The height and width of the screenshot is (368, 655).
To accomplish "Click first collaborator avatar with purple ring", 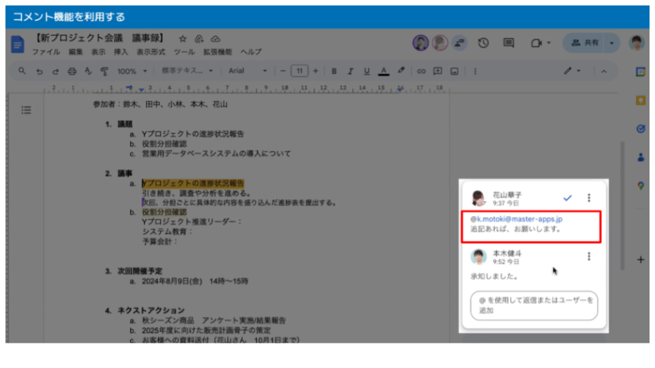I will [421, 42].
